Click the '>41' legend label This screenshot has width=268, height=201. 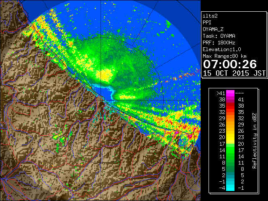pyautogui.click(x=221, y=93)
